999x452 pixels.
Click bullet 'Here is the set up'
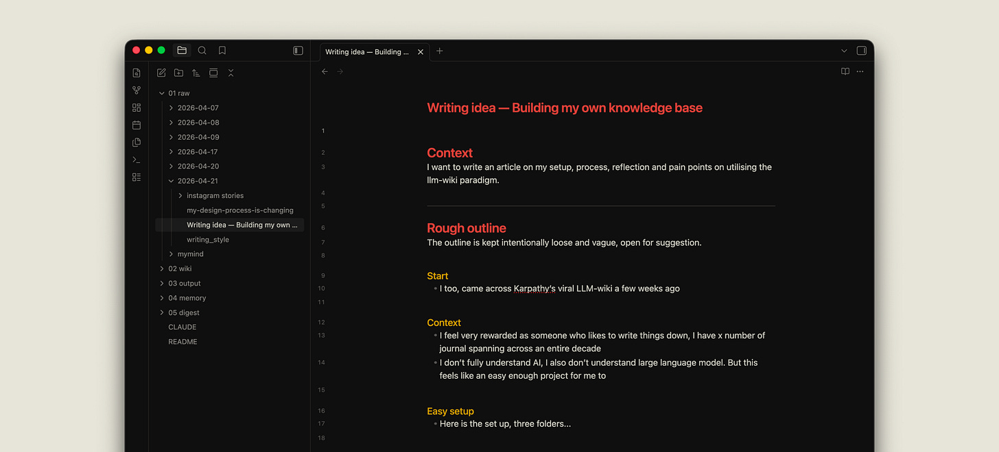coord(505,423)
